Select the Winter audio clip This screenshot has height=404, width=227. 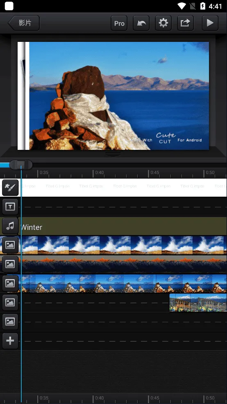[x=123, y=226]
